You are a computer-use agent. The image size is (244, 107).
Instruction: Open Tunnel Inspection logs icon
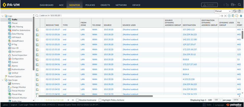tap(9, 55)
